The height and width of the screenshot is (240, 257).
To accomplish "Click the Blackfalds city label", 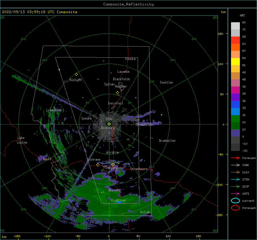I will (121, 79).
